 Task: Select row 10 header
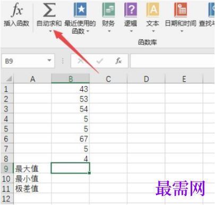tap(6, 178)
